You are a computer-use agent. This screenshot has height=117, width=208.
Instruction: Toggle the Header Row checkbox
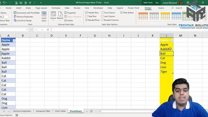tap(86, 13)
